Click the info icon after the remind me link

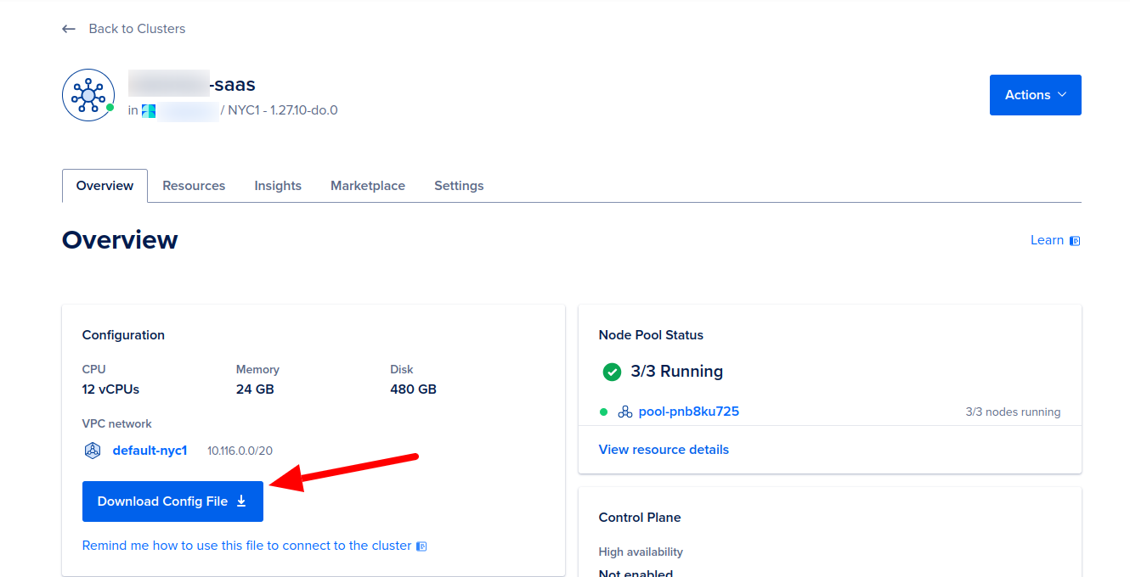(421, 546)
